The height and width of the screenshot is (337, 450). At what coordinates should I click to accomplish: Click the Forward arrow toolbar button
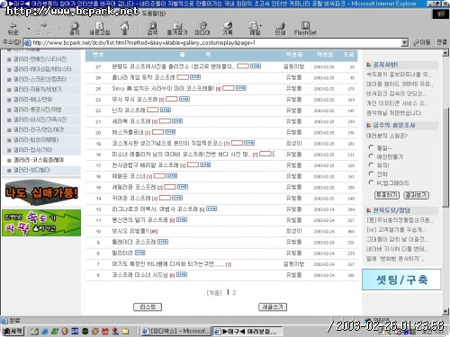tap(44, 29)
